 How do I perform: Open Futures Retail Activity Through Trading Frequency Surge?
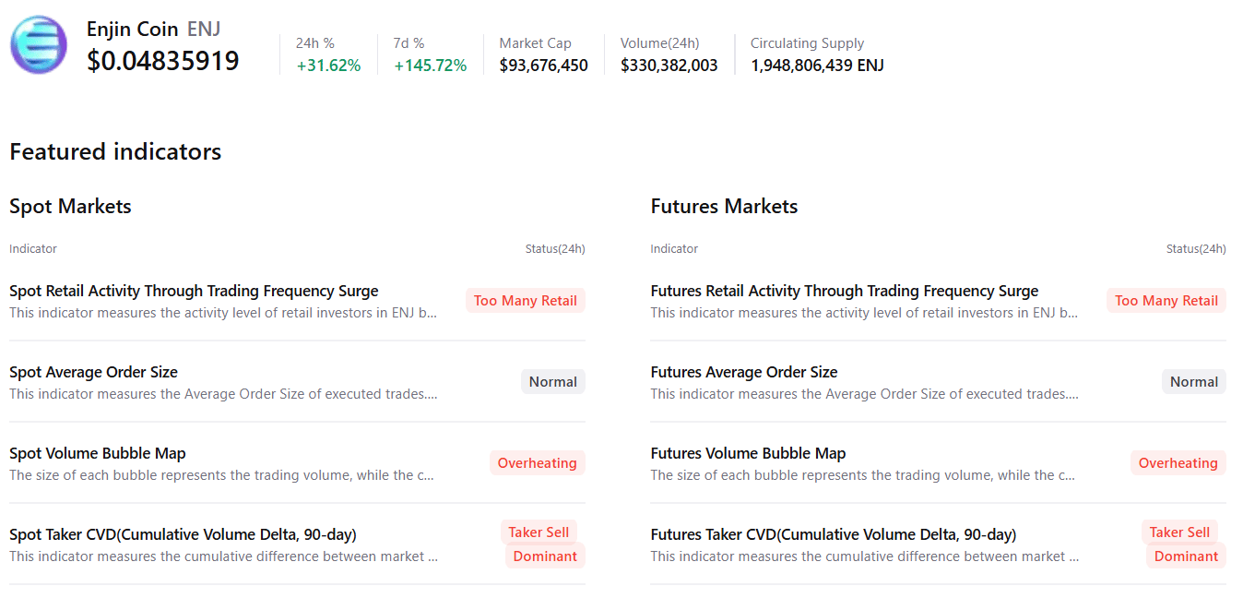[x=844, y=292]
